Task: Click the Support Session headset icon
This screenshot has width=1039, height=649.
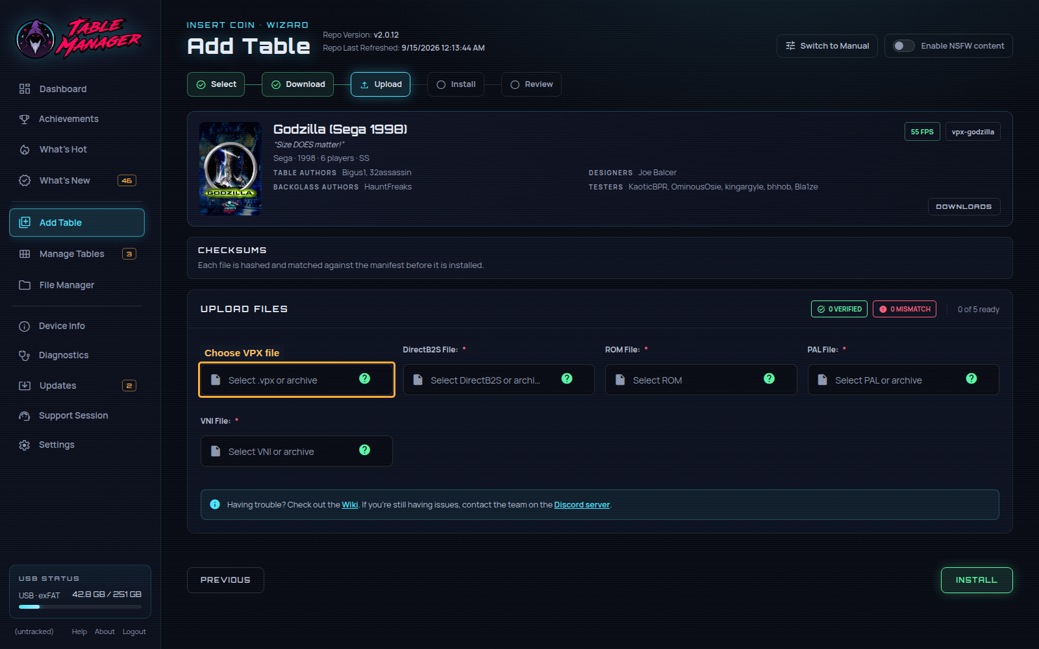Action: [25, 416]
